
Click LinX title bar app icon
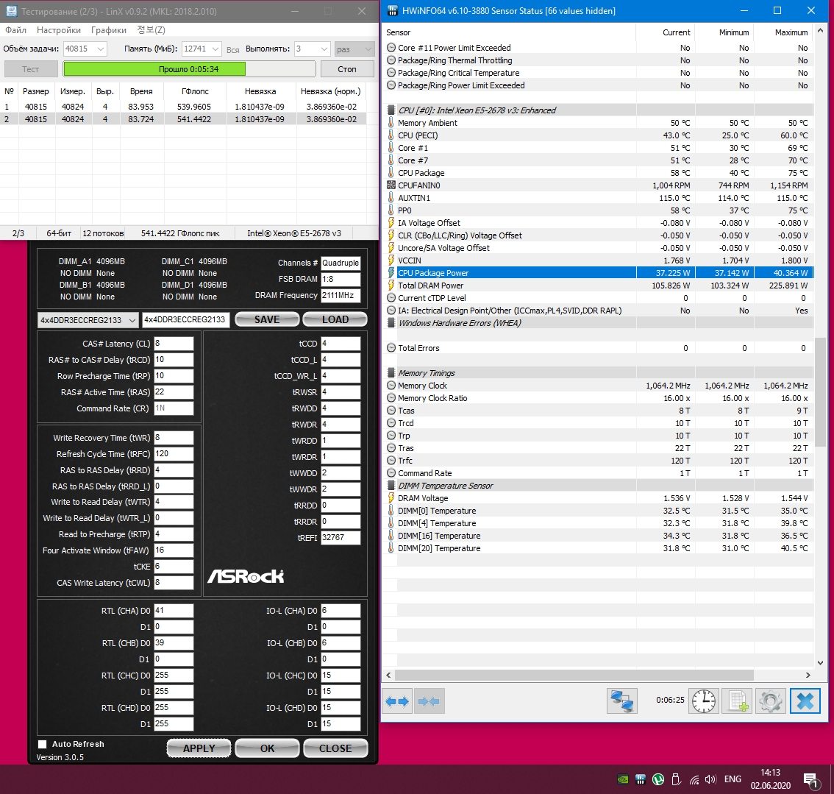[10, 11]
